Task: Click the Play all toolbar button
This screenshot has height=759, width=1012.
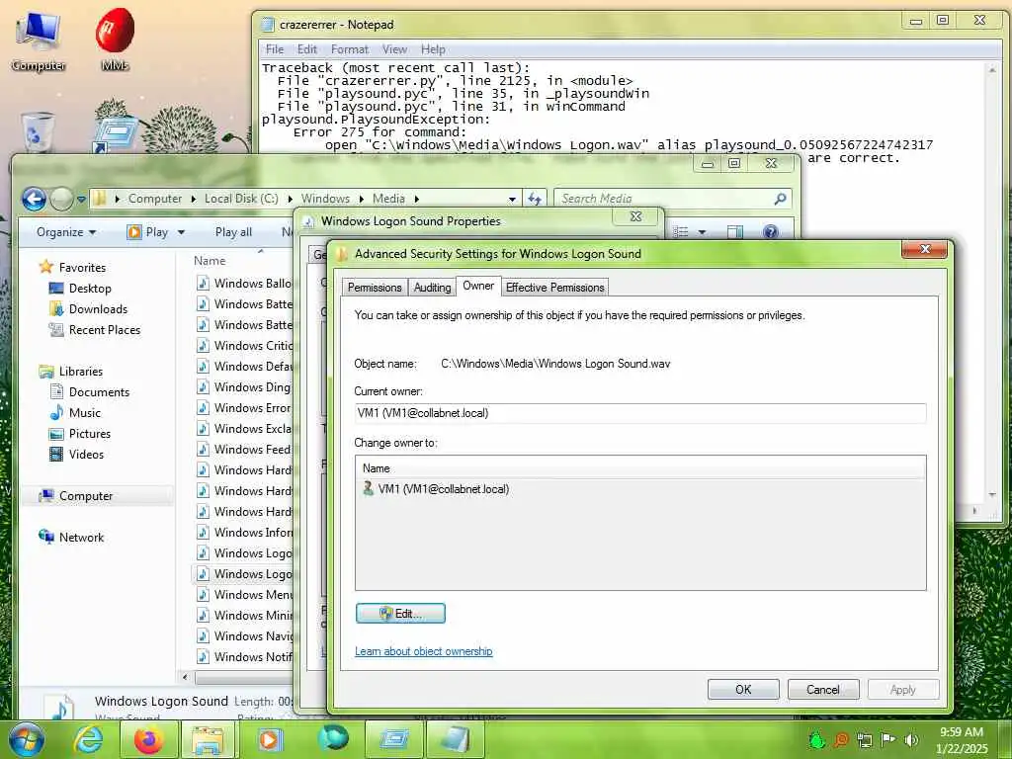Action: tap(233, 232)
